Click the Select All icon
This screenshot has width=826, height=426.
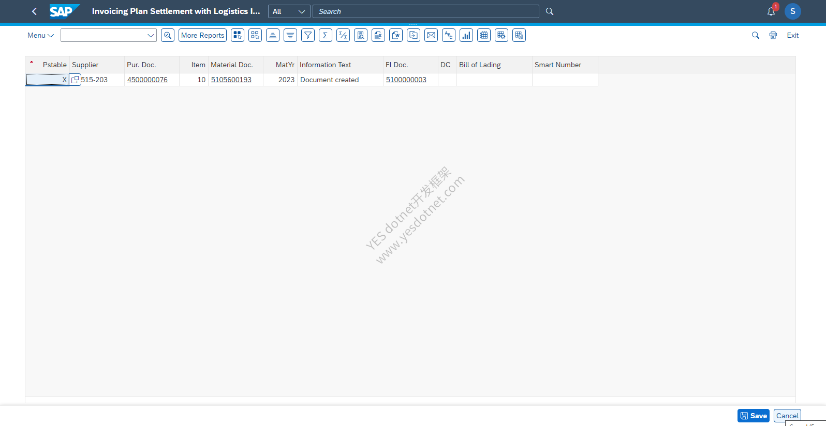click(x=238, y=35)
